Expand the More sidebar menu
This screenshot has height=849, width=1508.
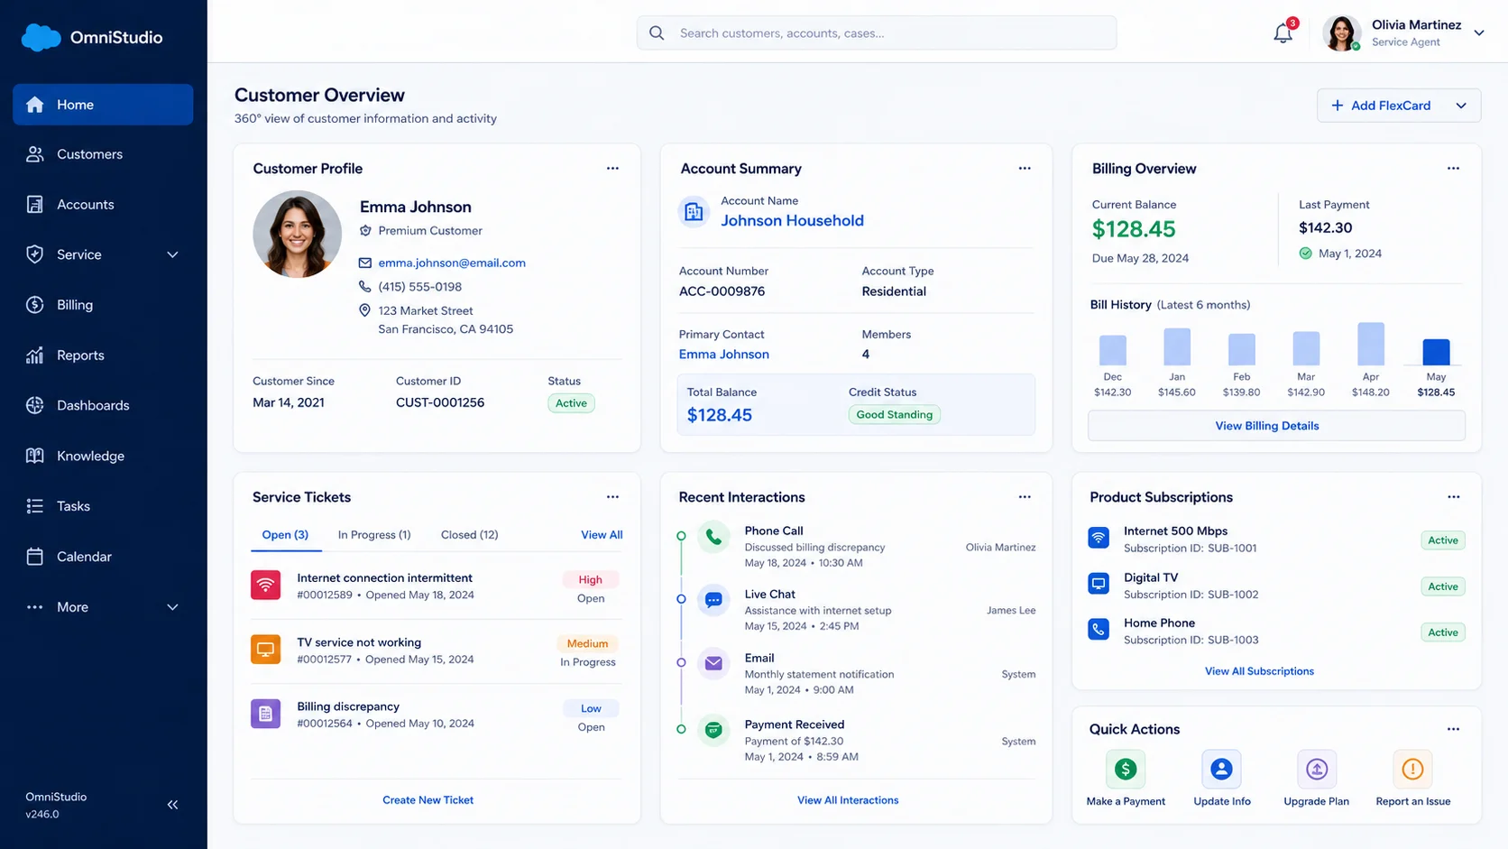click(172, 607)
